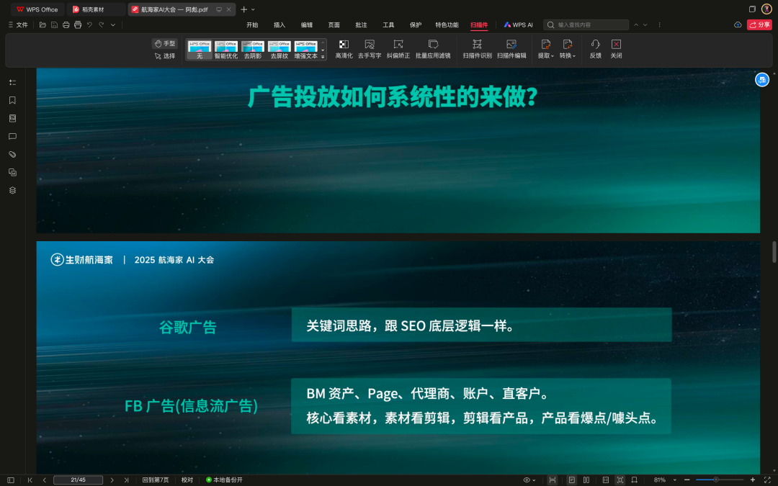This screenshot has height=486, width=778.
Task: Click the 扫描件编辑 edit scan icon
Action: pyautogui.click(x=511, y=50)
